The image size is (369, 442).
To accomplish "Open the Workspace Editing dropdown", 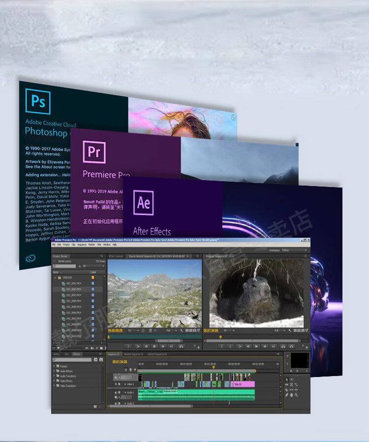I will (294, 250).
